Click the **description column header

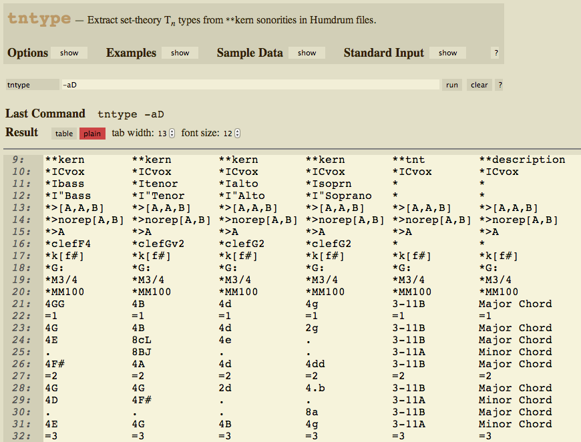(522, 160)
